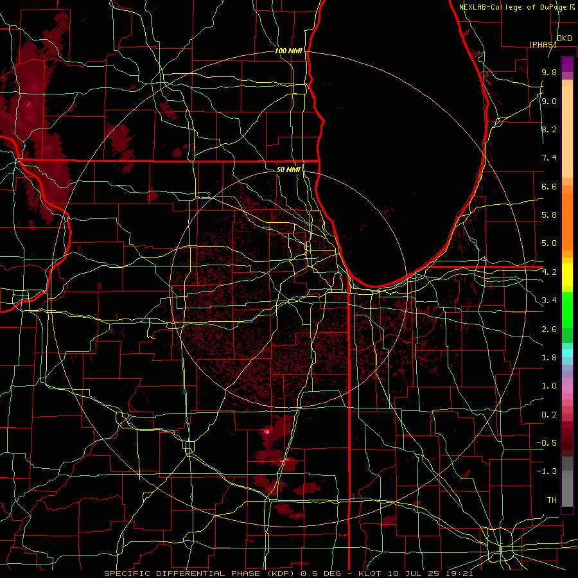Click the 1.8 legend value
This screenshot has height=578, width=578.
tap(549, 358)
